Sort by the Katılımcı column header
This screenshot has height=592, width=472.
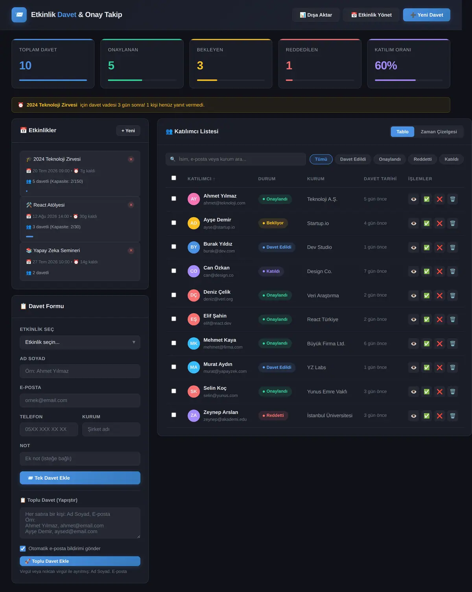click(x=201, y=179)
